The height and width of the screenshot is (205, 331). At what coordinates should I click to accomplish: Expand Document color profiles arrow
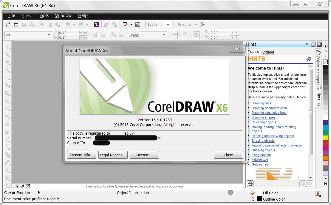58,198
